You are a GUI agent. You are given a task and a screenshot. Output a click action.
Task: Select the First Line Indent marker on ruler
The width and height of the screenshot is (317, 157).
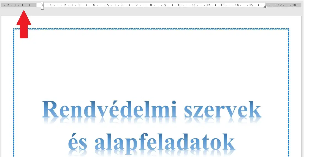click(42, 3)
